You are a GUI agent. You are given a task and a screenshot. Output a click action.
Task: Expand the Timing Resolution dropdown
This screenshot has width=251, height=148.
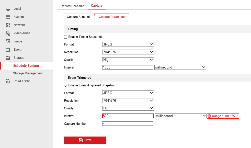[x=128, y=52]
